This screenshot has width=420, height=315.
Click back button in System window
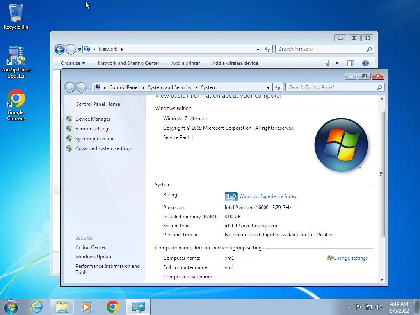tap(70, 87)
